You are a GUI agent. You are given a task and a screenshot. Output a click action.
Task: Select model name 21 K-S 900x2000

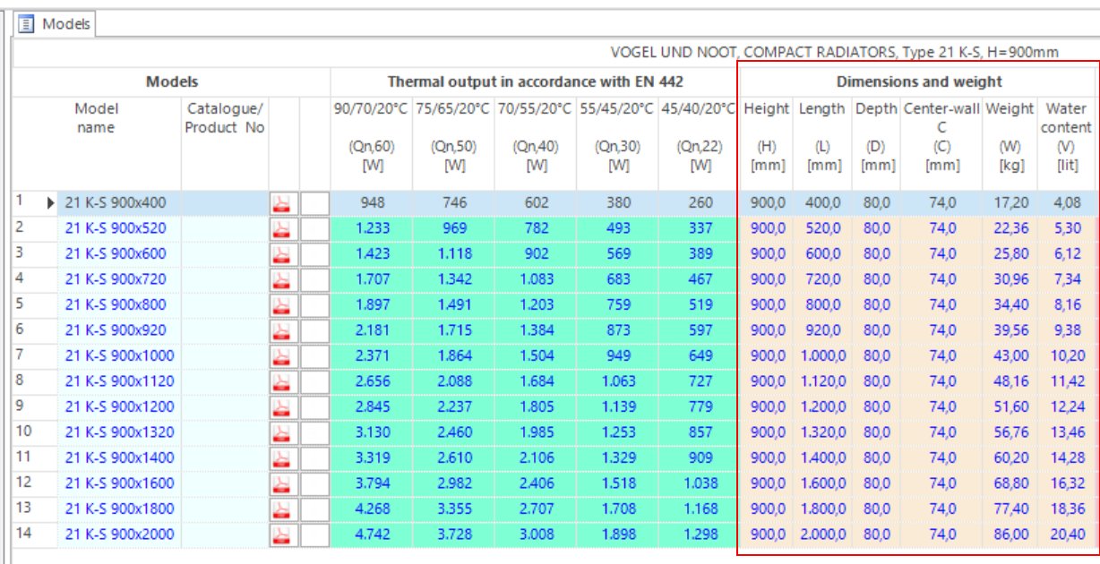coord(119,534)
